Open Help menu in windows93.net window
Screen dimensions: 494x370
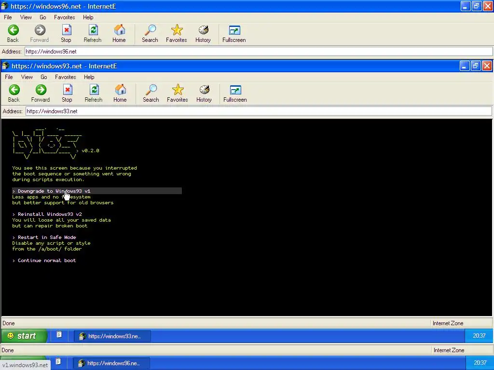89,77
